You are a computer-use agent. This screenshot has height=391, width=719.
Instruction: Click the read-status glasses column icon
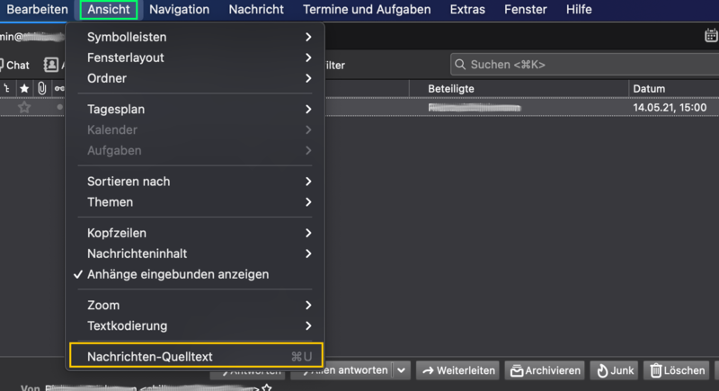tap(59, 88)
